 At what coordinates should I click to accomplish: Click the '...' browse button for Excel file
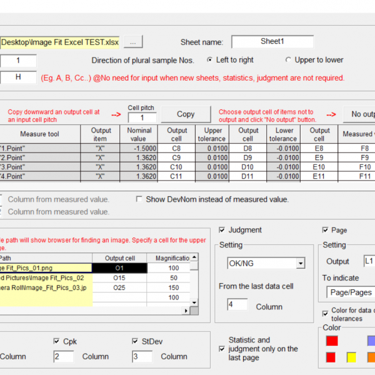click(134, 42)
